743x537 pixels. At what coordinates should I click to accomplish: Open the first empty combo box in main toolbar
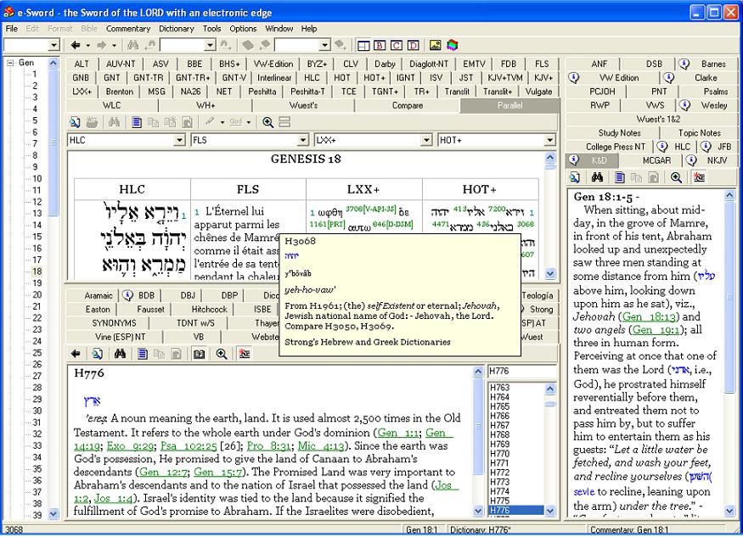31,45
